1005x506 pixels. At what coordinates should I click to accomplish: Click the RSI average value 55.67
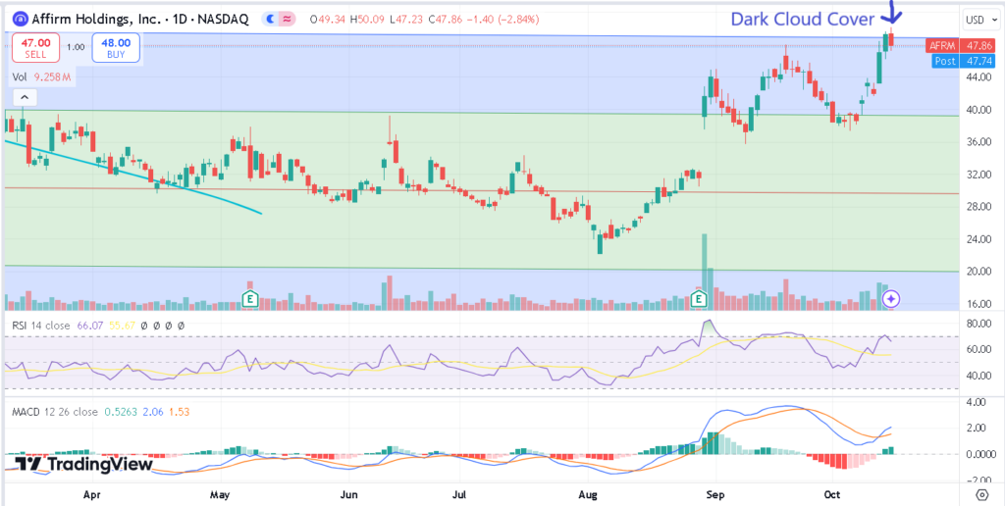pos(121,326)
